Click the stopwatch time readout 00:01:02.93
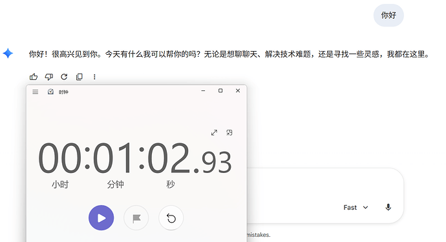The image size is (446, 242). [x=135, y=158]
